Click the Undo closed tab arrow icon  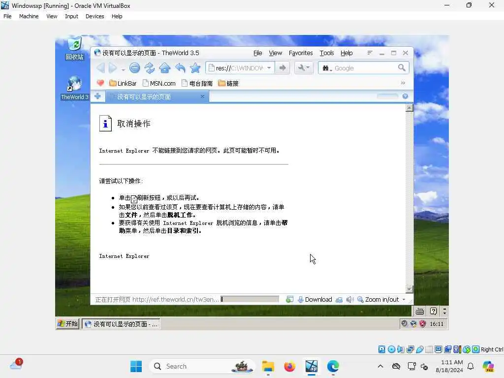180,68
